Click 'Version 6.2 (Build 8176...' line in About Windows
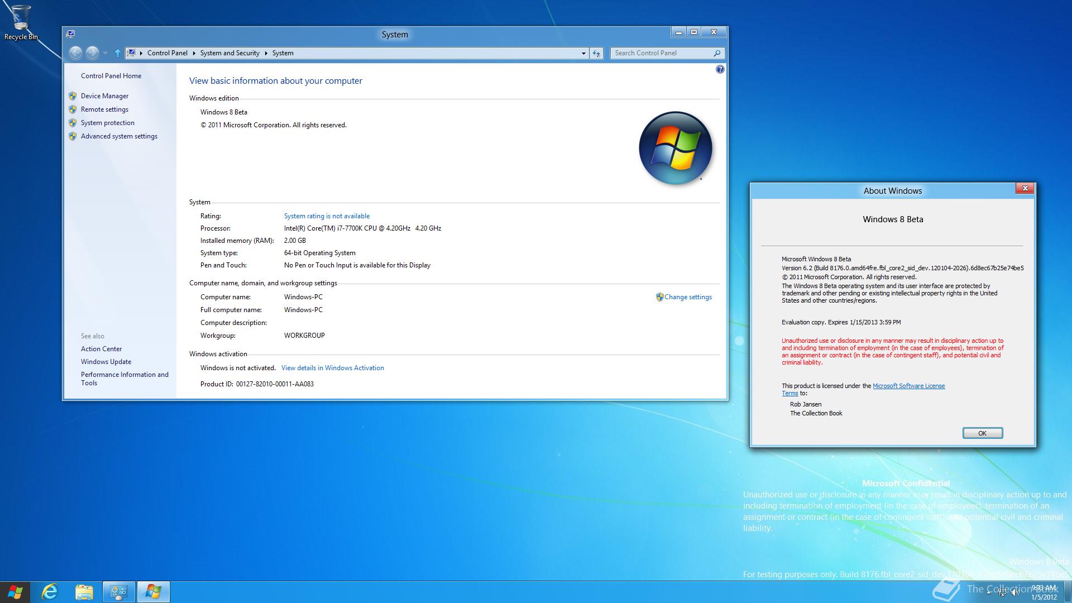This screenshot has height=603, width=1072. pyautogui.click(x=902, y=268)
